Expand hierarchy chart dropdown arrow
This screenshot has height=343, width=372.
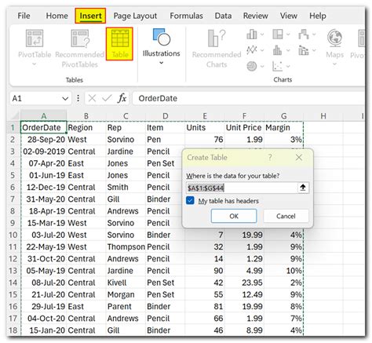coord(288,35)
